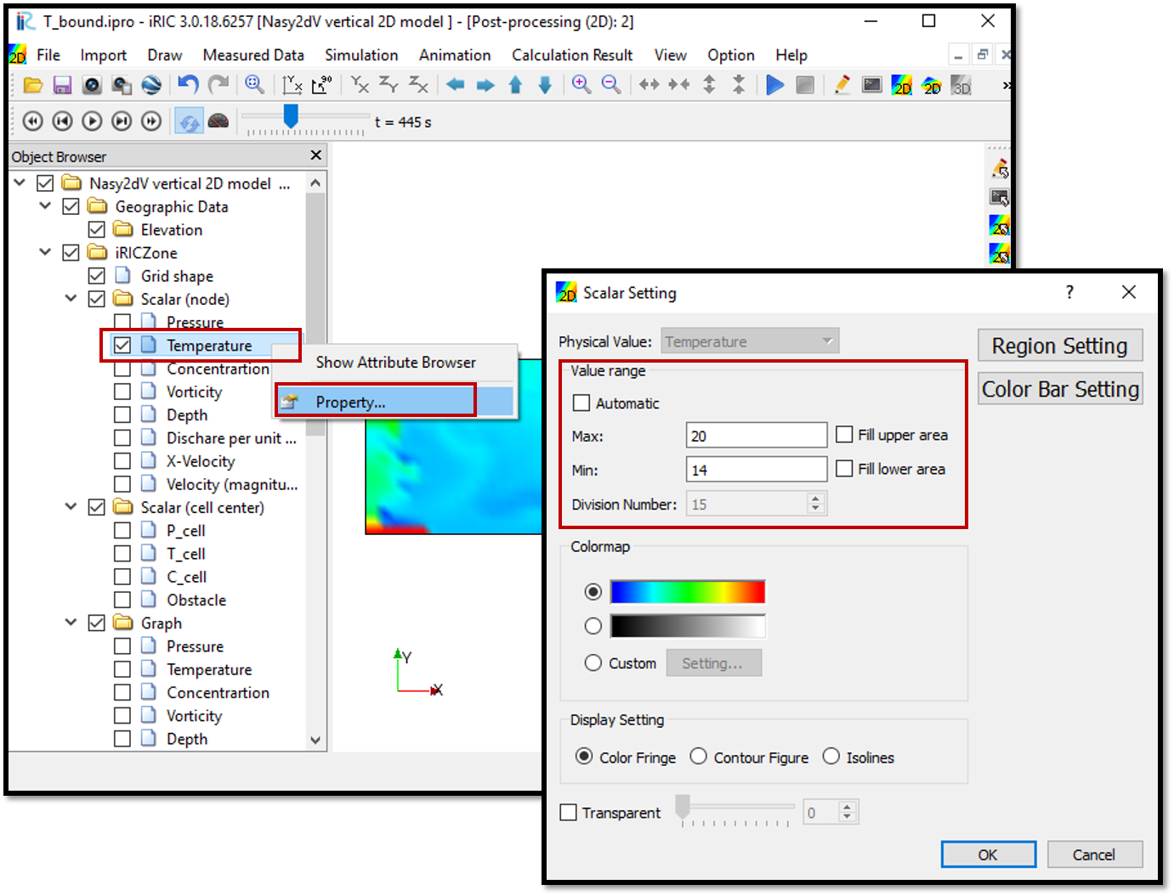Screen dimensions: 1174x896
Task: Click the Redo arrow icon
Action: (218, 84)
